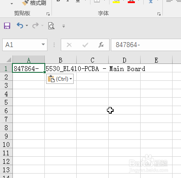The width and height of the screenshot is (181, 178).
Task: Select row 12 header
Action: (x=6, y=161)
